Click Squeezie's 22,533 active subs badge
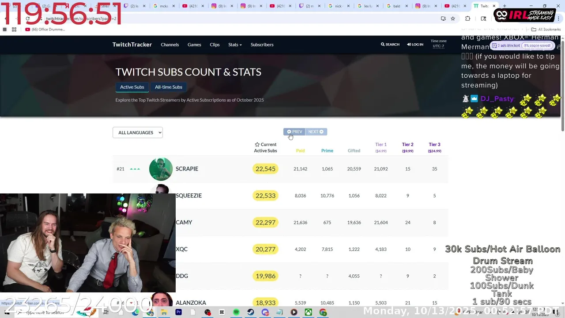The image size is (565, 318). tap(265, 196)
